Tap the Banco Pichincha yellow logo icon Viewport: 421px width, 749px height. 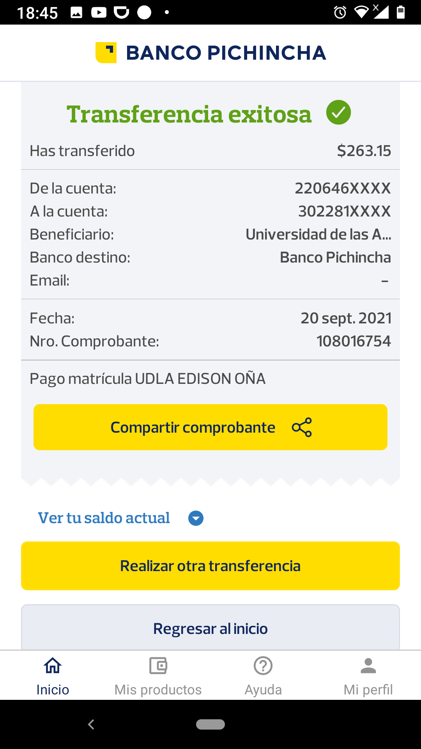click(x=106, y=53)
